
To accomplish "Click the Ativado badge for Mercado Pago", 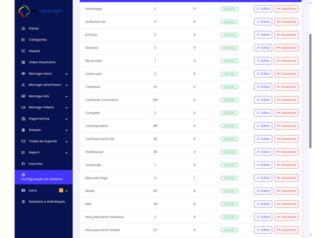I will 230,178.
